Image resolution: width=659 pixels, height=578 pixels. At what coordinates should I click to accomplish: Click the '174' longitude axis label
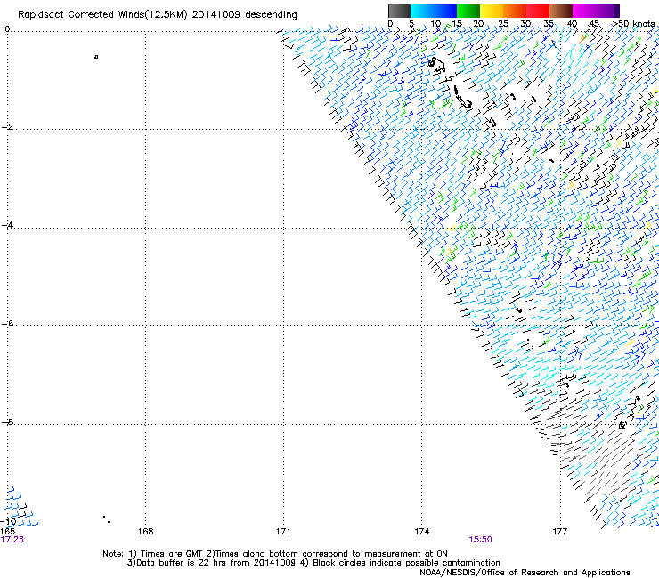[421, 532]
